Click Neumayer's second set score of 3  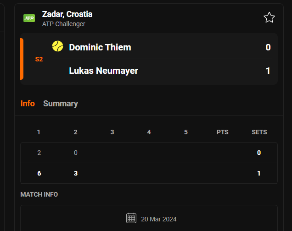pyautogui.click(x=76, y=173)
